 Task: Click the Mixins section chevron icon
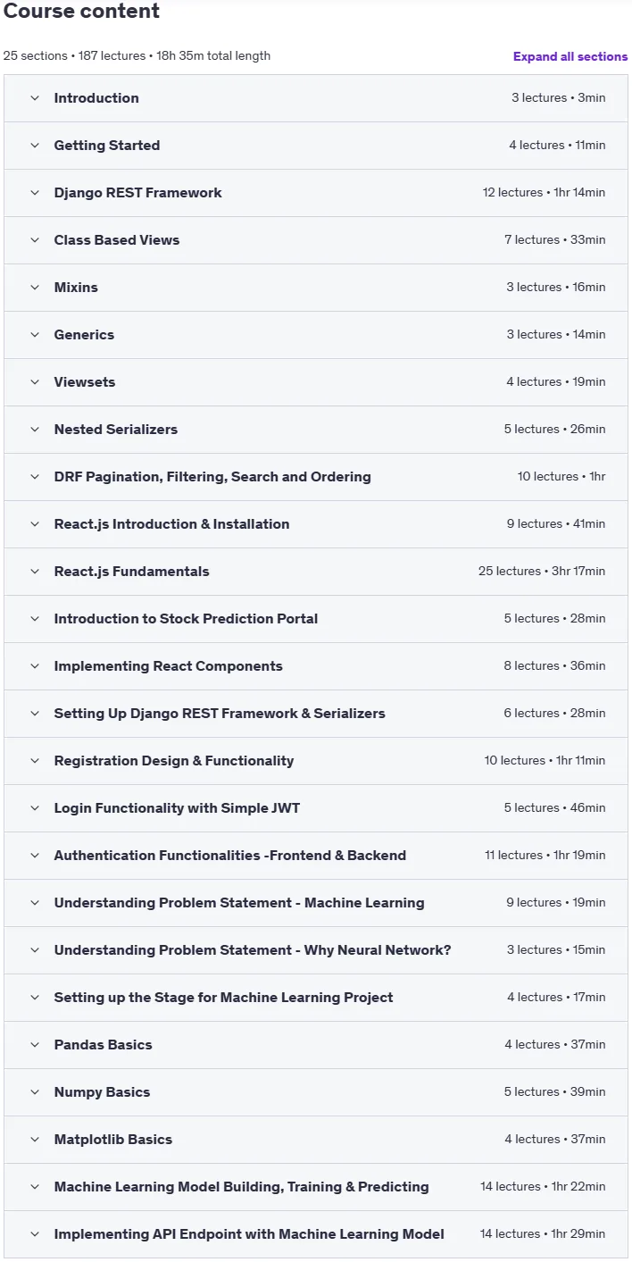tap(35, 288)
